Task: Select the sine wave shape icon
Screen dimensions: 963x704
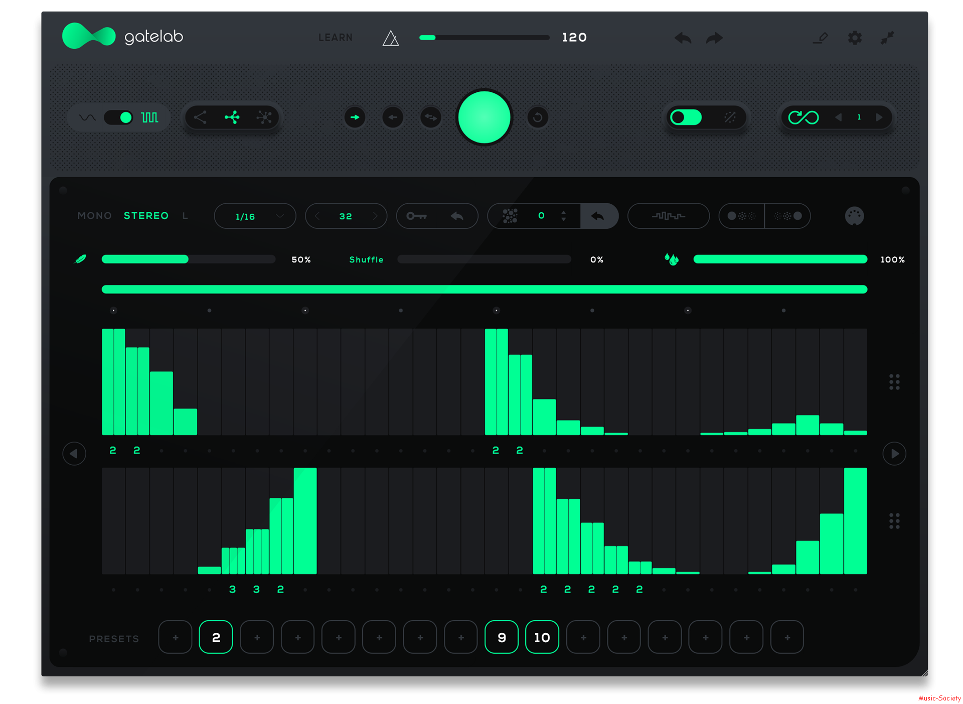Action: pos(87,117)
